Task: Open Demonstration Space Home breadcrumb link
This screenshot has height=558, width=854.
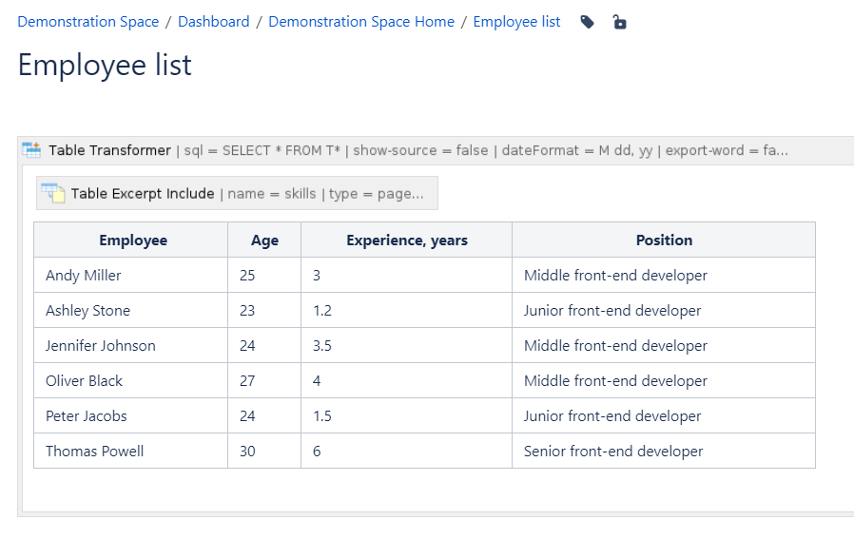Action: pyautogui.click(x=361, y=22)
